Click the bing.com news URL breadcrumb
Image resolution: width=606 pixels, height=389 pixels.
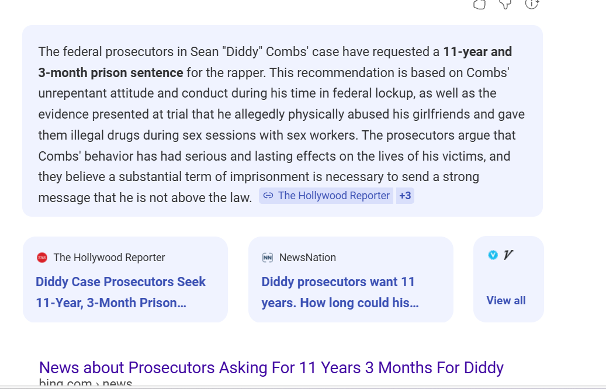(x=85, y=383)
